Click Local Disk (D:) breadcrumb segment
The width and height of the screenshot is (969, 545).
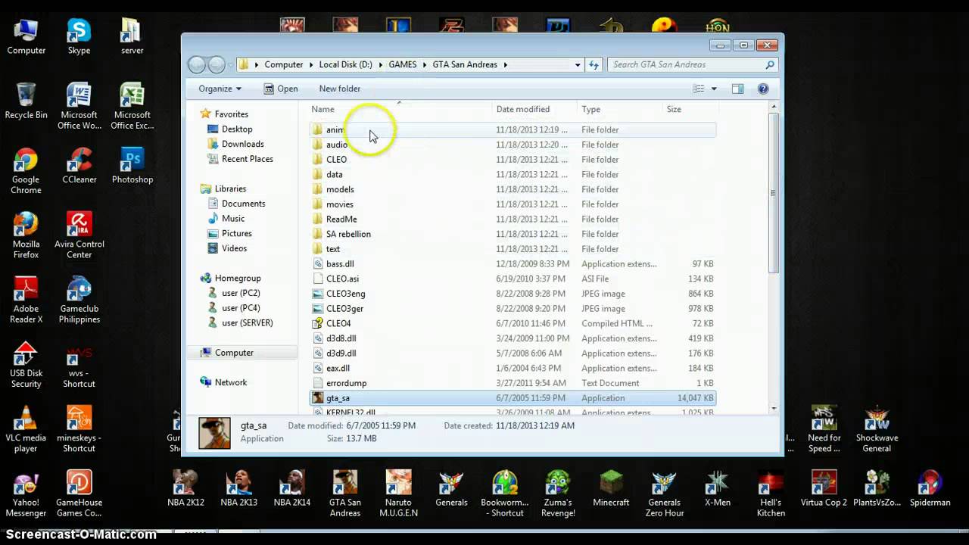coord(345,64)
